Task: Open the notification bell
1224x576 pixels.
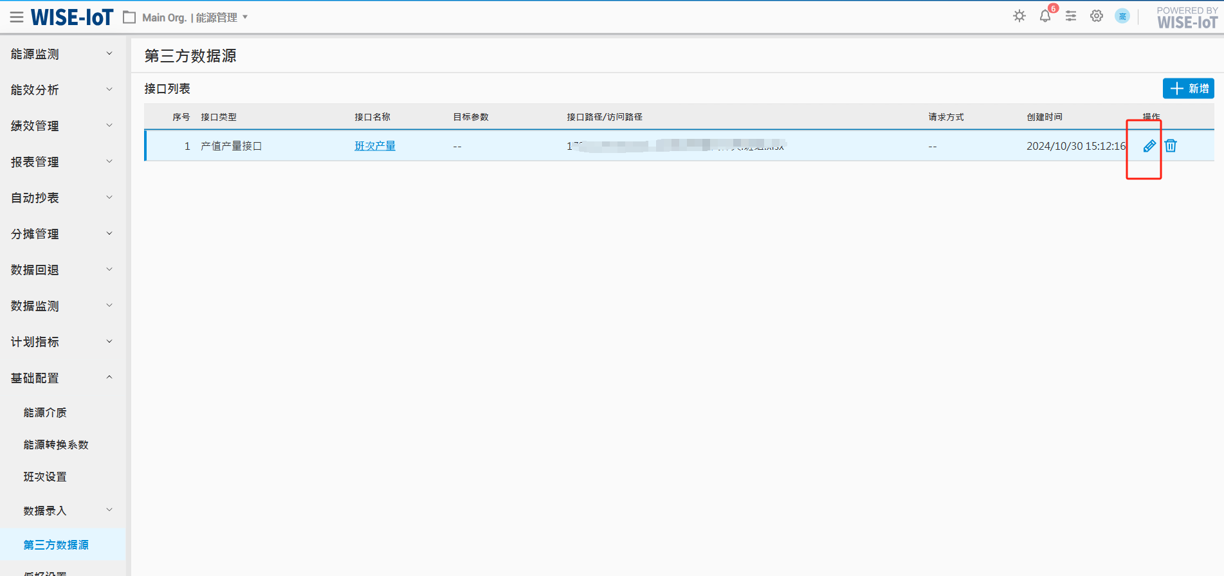Action: tap(1045, 16)
